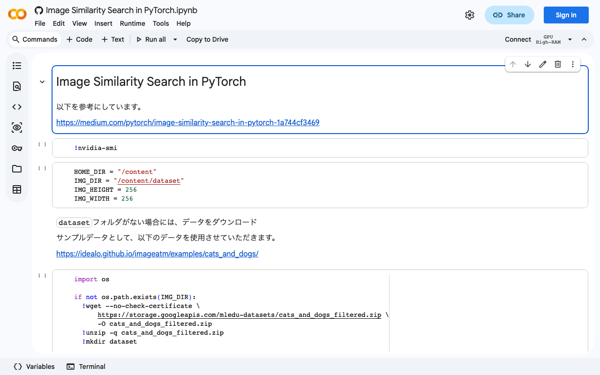The height and width of the screenshot is (375, 600).
Task: Run the HOME_DIR code cell
Action: [42, 168]
